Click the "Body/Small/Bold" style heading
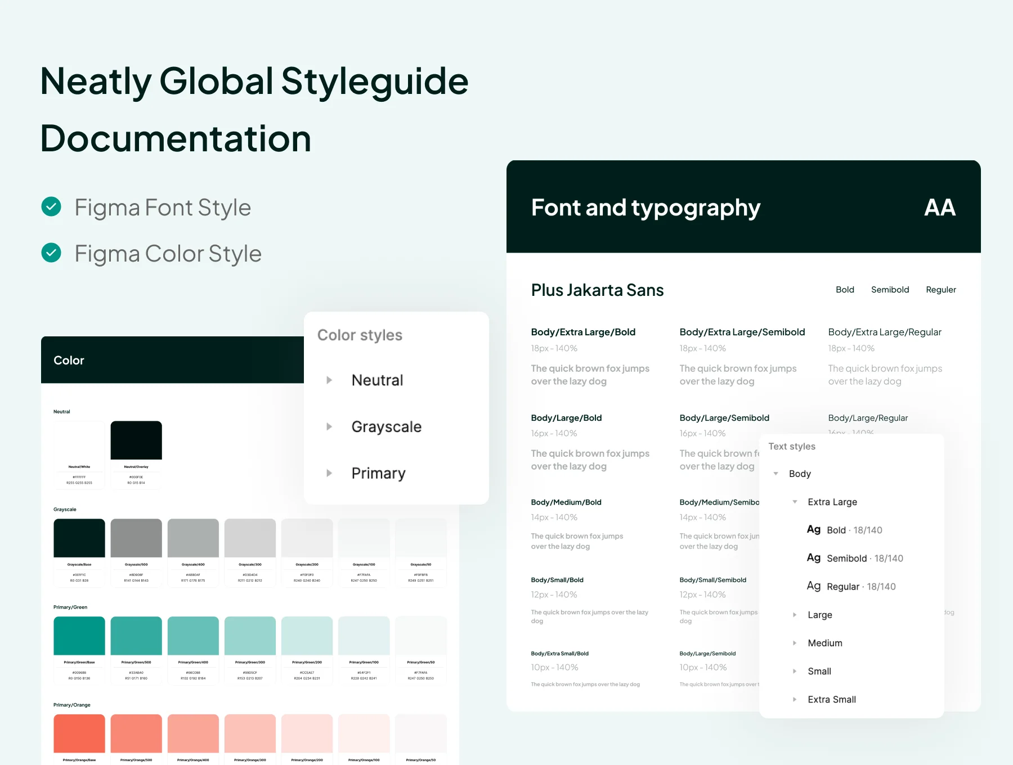This screenshot has height=765, width=1013. 557,580
